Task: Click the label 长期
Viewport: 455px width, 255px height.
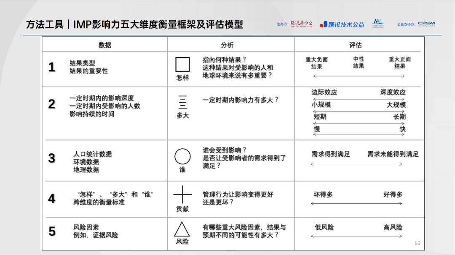Action: pos(399,117)
